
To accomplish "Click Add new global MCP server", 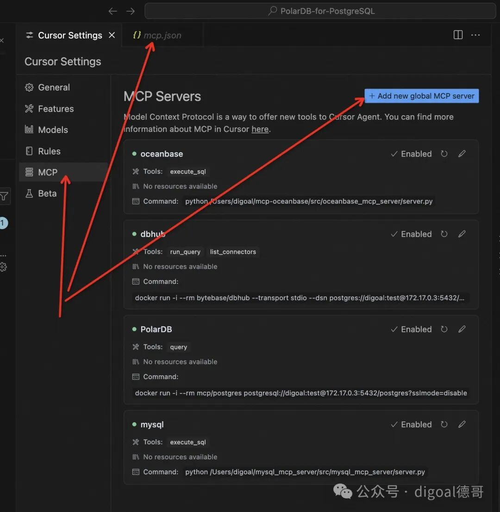I will point(422,96).
